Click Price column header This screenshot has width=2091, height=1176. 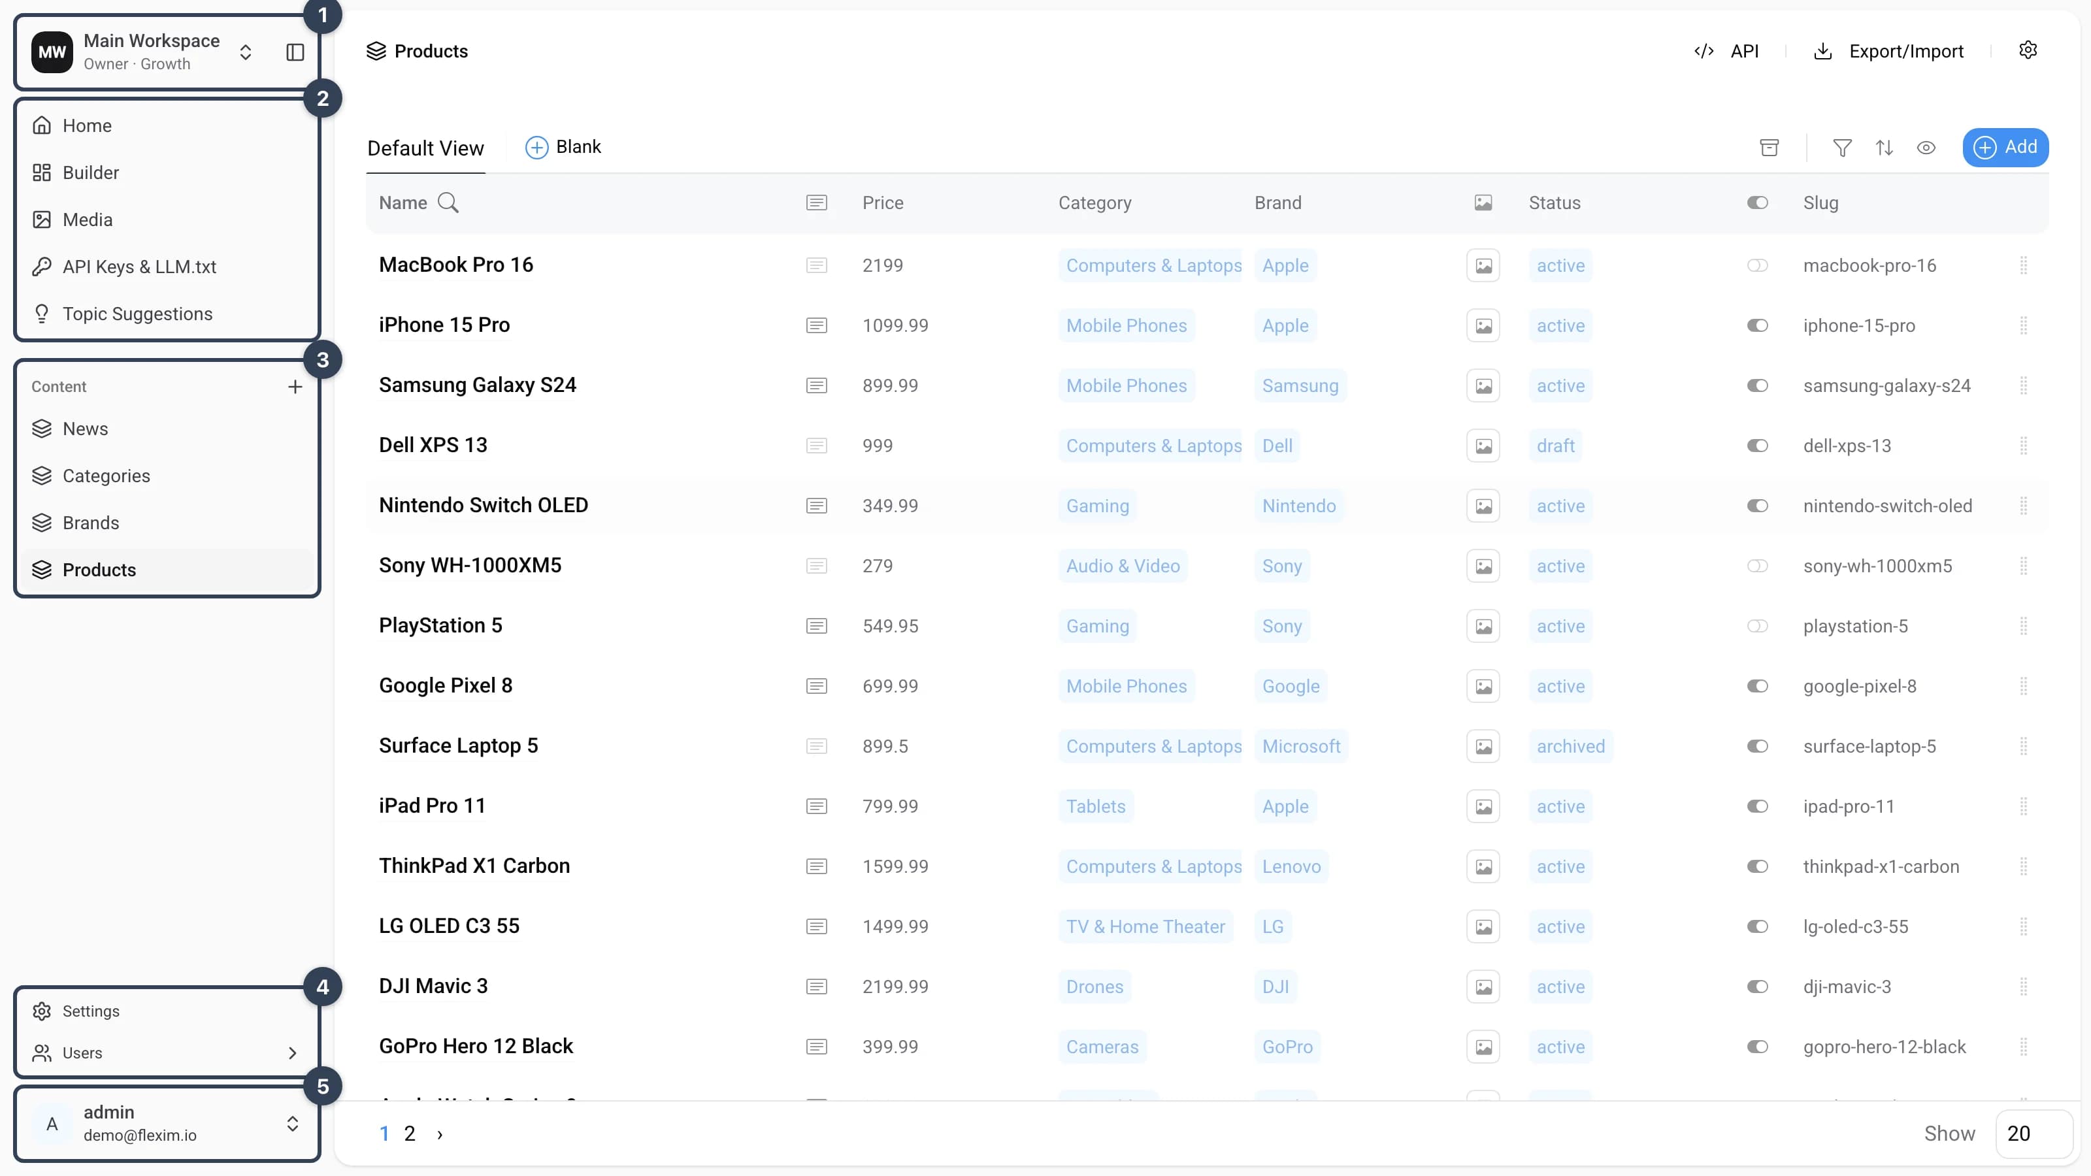(x=883, y=203)
